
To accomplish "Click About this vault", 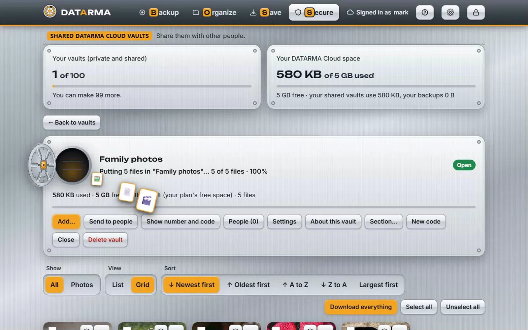I will (x=333, y=221).
